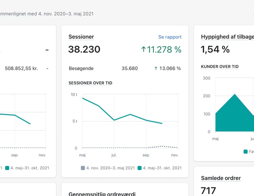This screenshot has height=196, width=254.
Task: Click the up arrow next to 13.066 %
Action: [156, 68]
